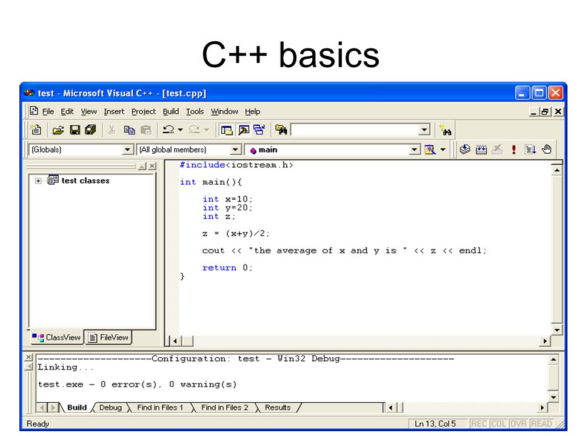Open the Redo history dropdown arrow
The image size is (582, 436).
pos(207,130)
